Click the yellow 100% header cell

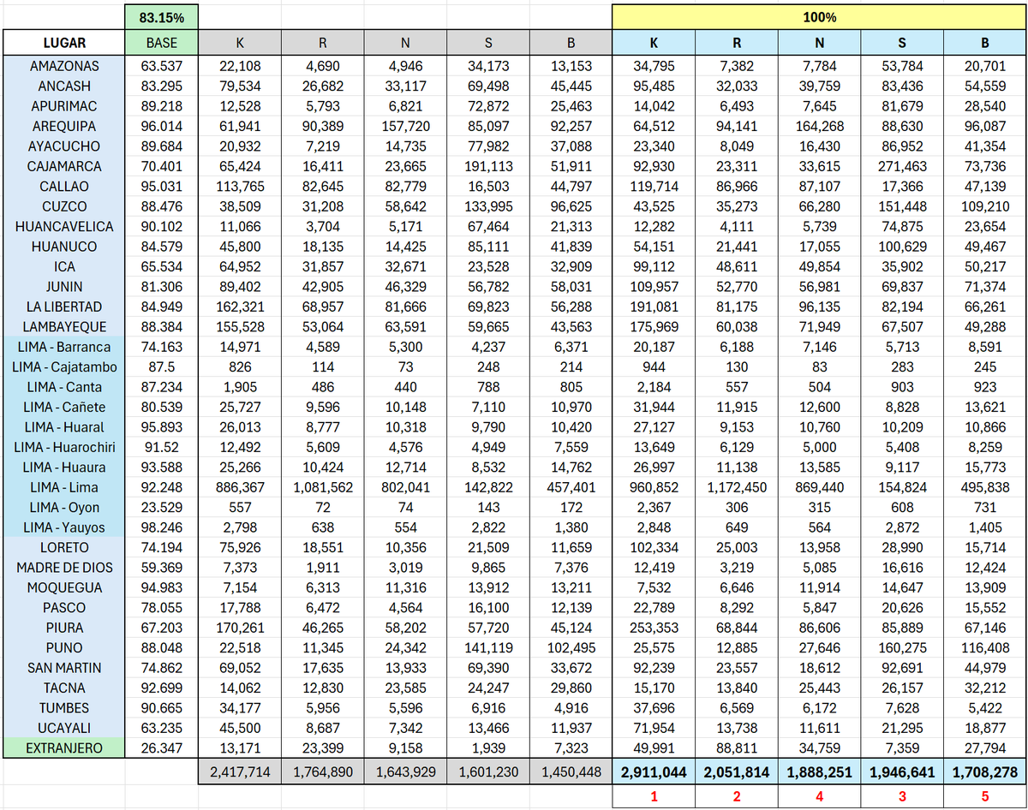[x=820, y=16]
